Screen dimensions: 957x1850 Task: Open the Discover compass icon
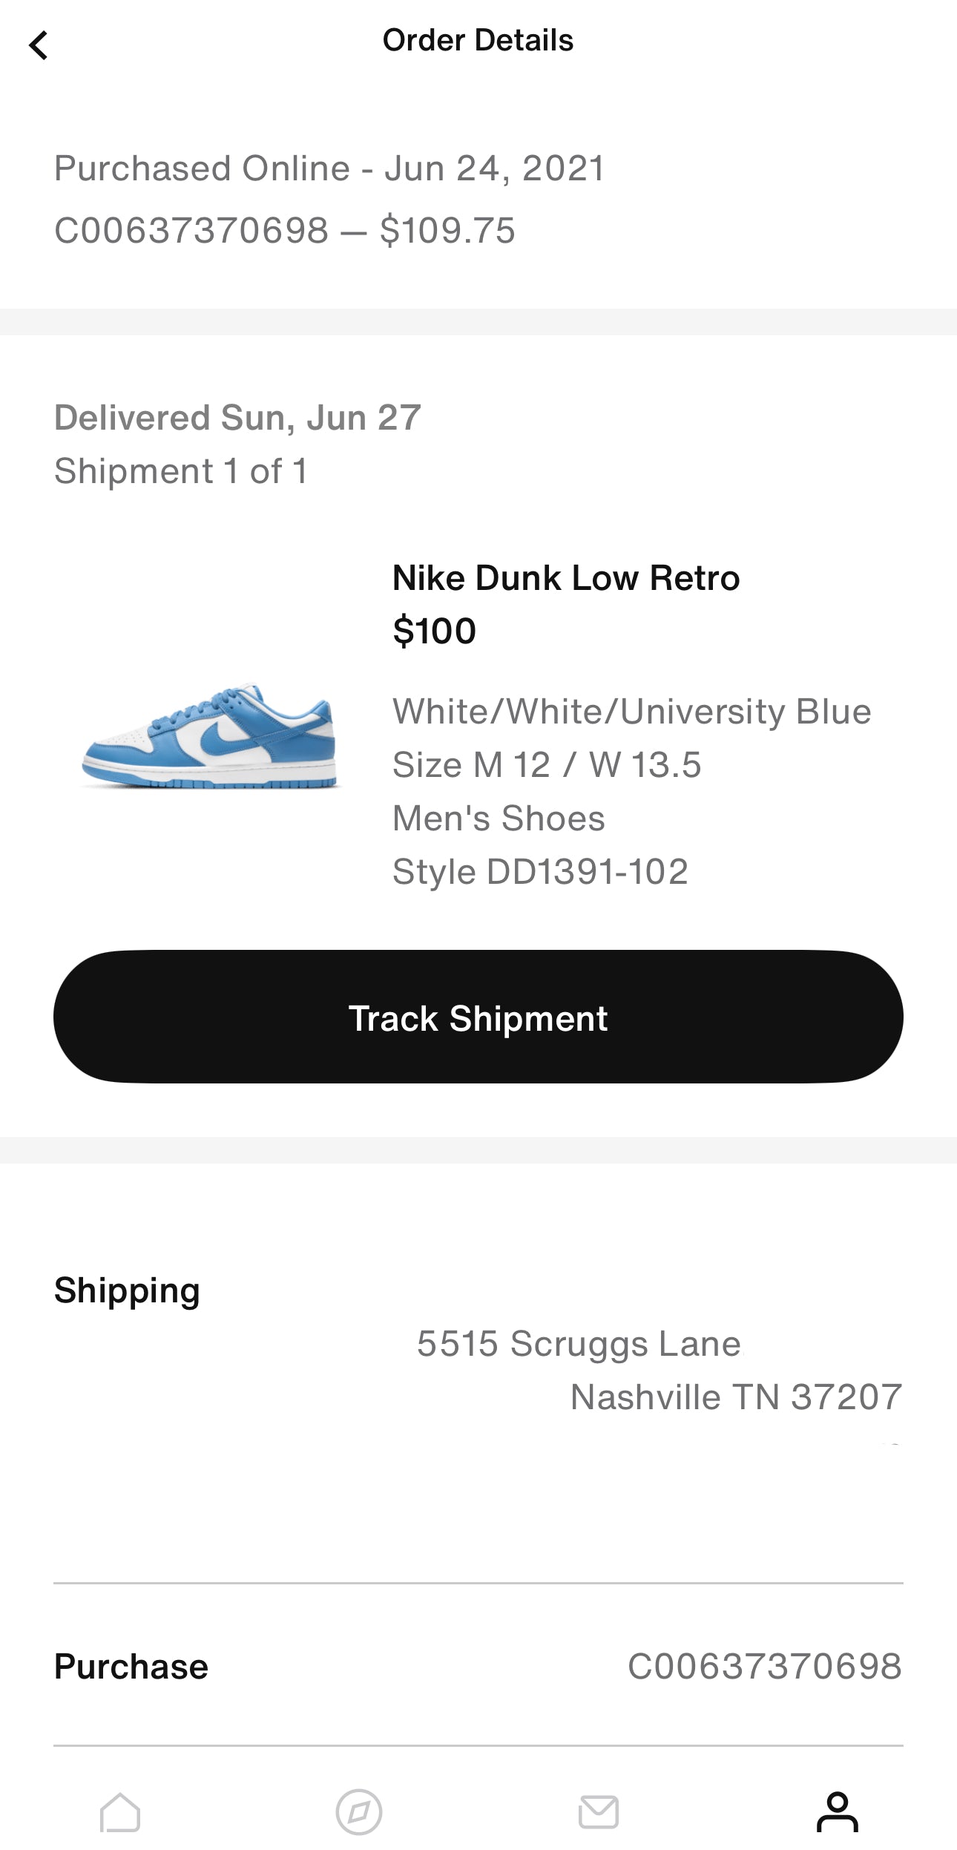coord(359,1812)
